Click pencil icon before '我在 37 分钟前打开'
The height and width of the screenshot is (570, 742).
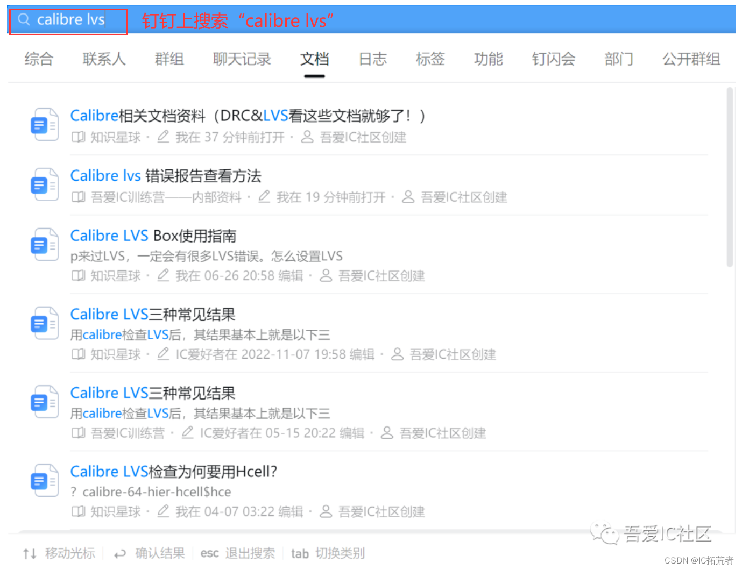point(164,137)
